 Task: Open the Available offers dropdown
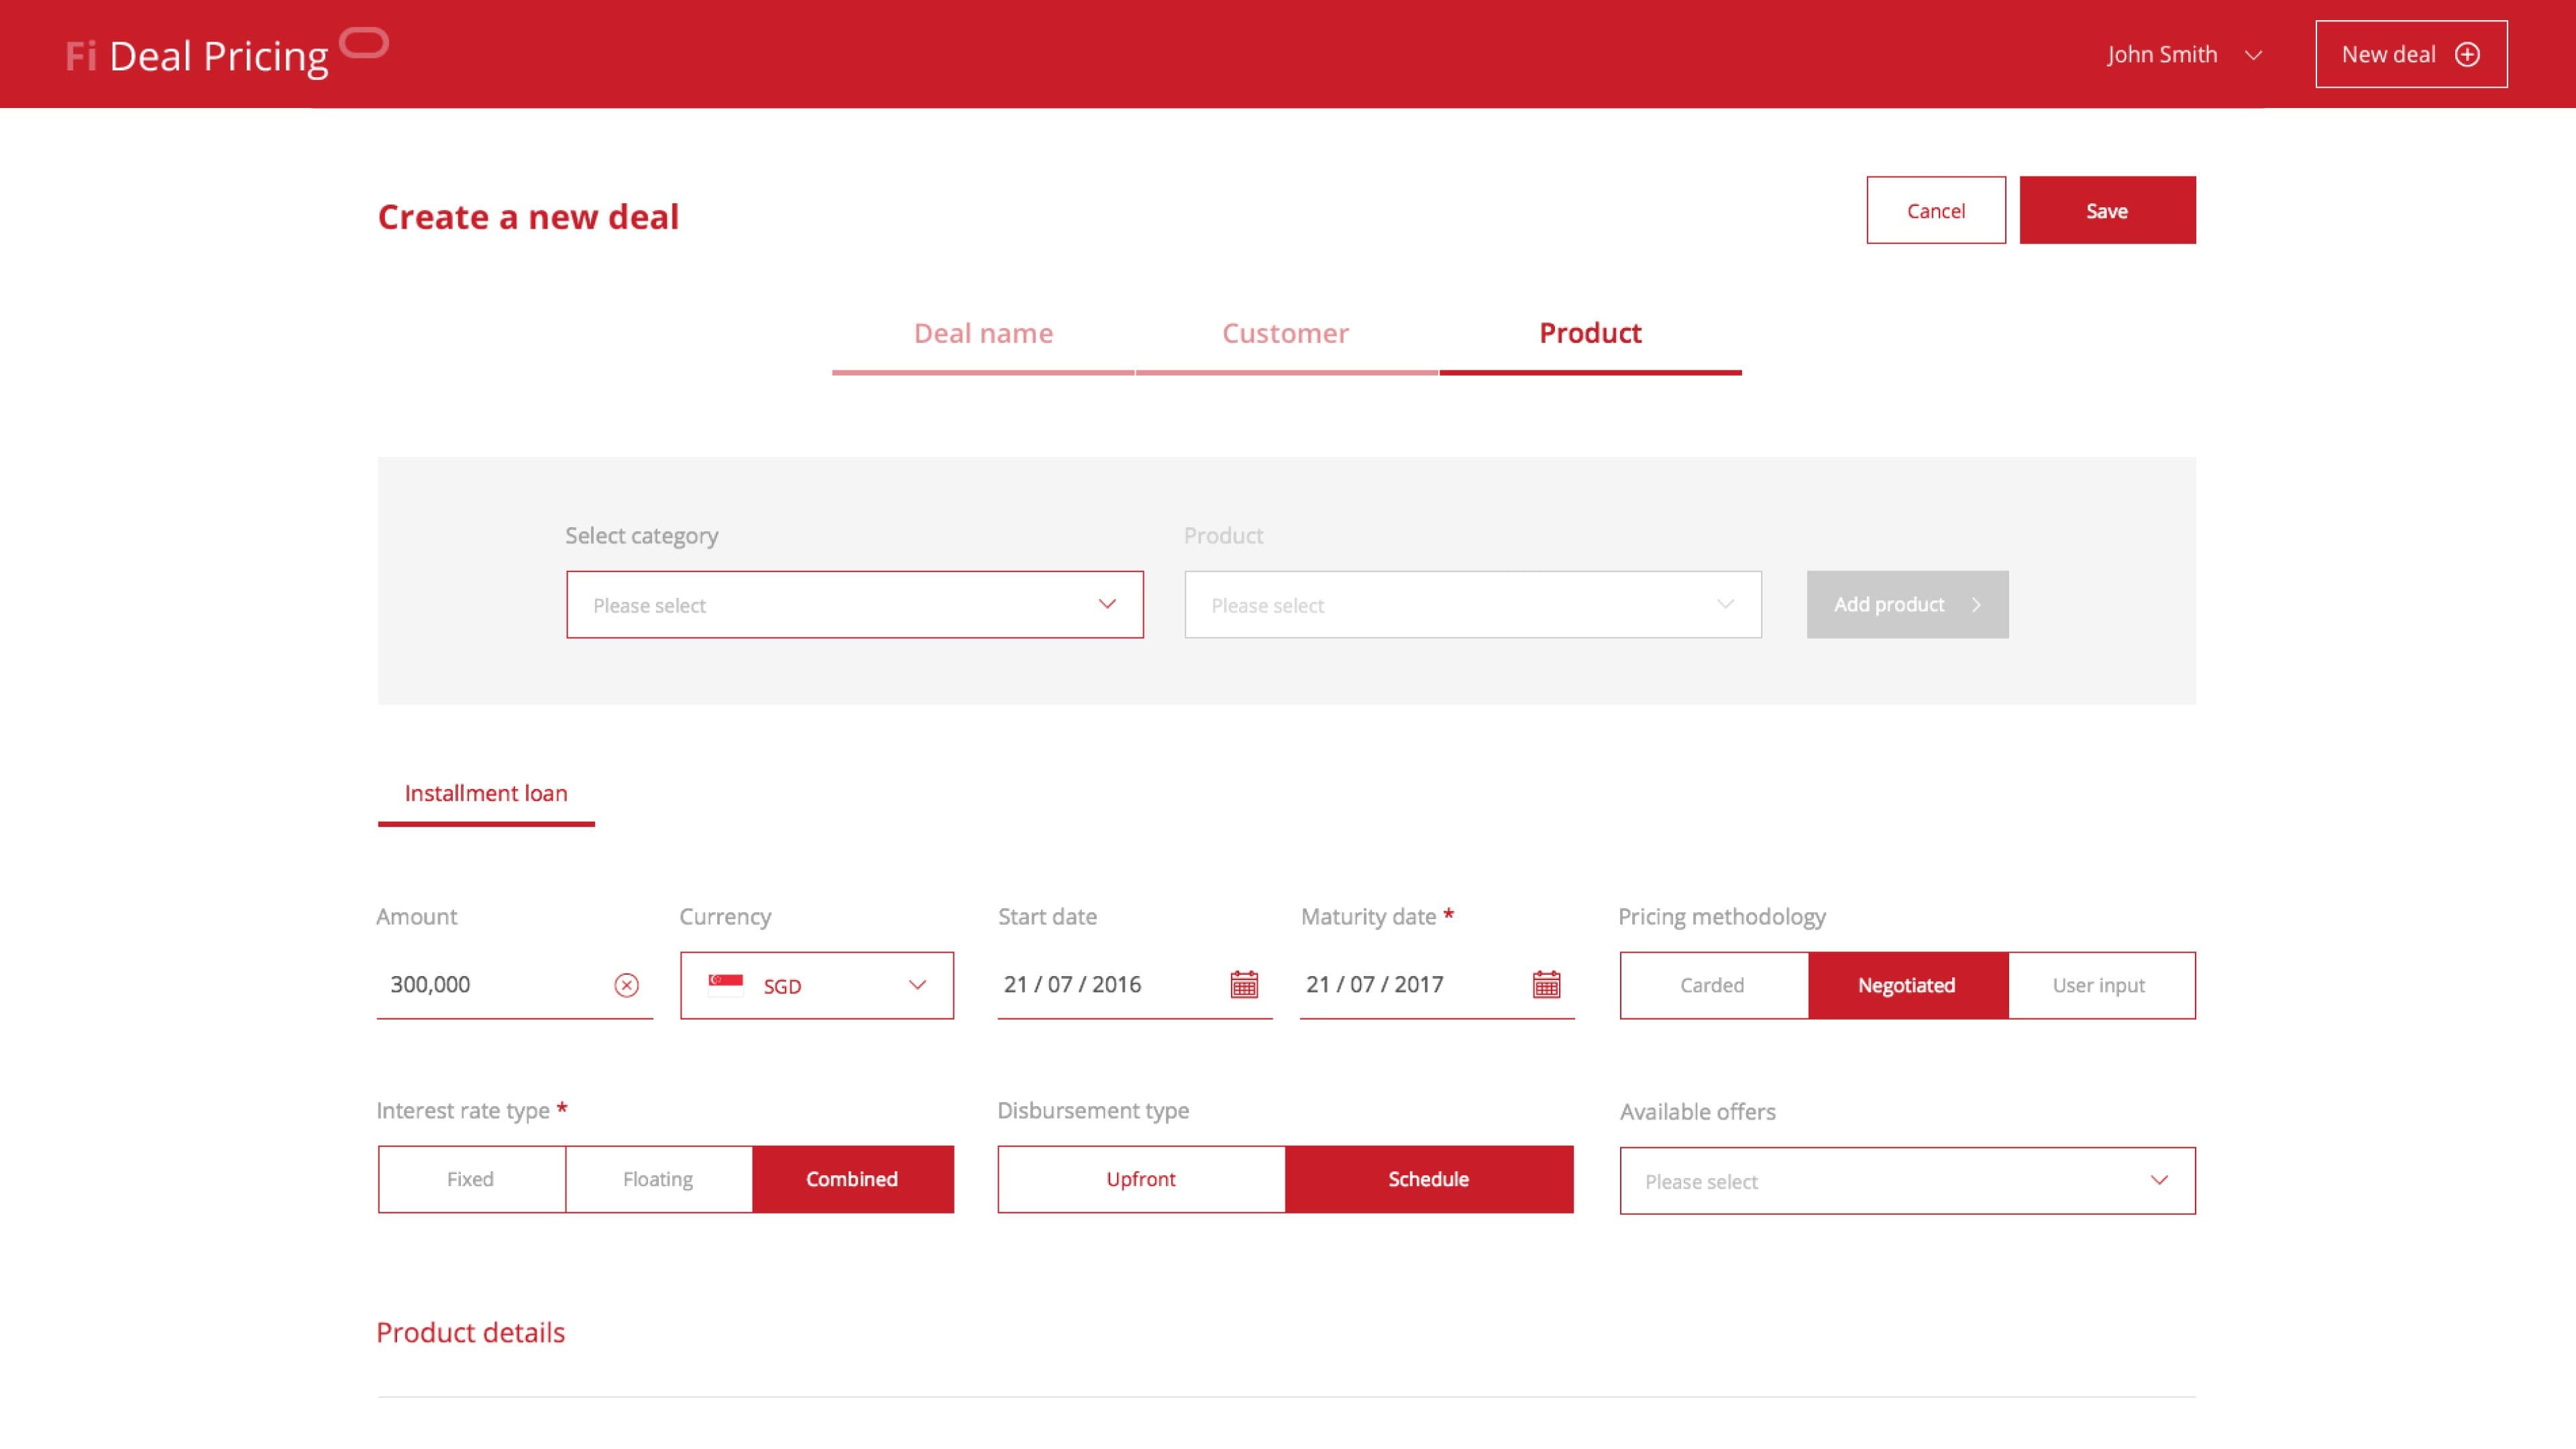[1907, 1181]
